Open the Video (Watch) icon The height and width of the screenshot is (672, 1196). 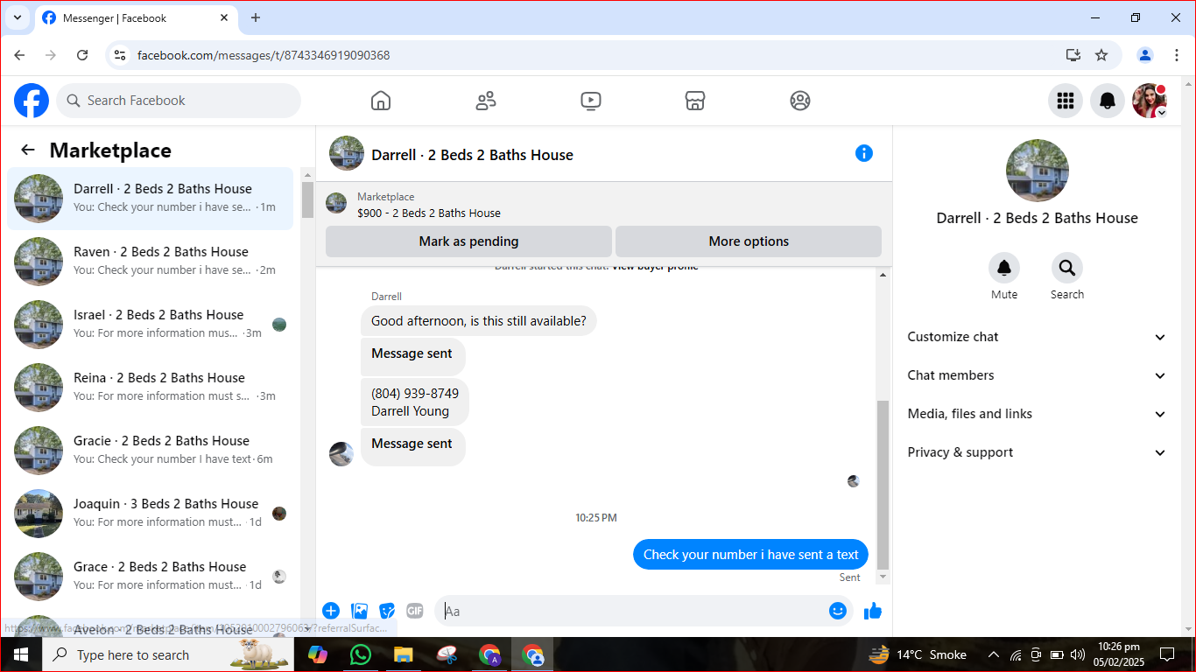[591, 101]
